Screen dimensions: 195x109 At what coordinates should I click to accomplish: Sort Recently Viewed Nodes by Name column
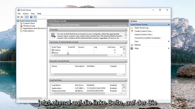point(54,66)
